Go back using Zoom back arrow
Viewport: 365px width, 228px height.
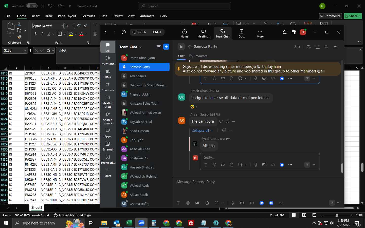pyautogui.click(x=105, y=32)
